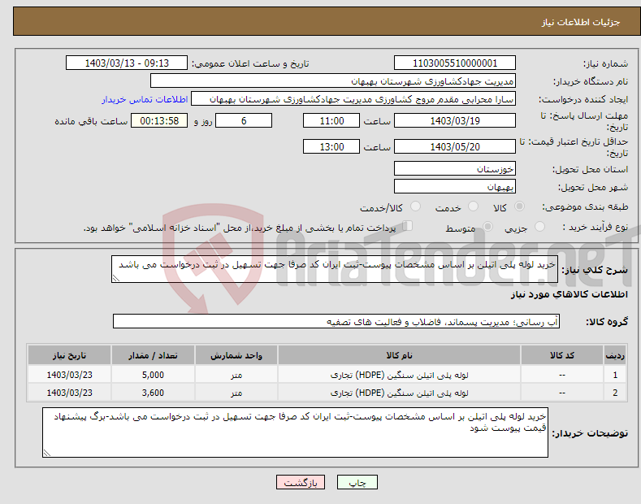Click row 1 need date 1403/03/23
Image resolution: width=641 pixels, height=504 pixels.
coord(70,375)
